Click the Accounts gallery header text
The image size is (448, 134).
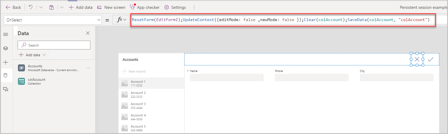(130, 60)
